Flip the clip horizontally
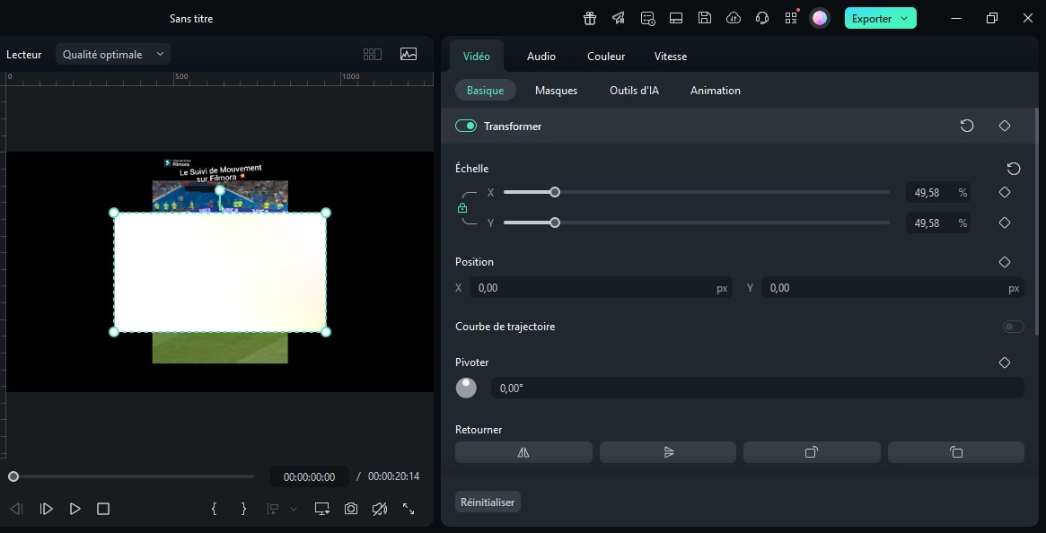Image resolution: width=1046 pixels, height=533 pixels. [x=523, y=452]
